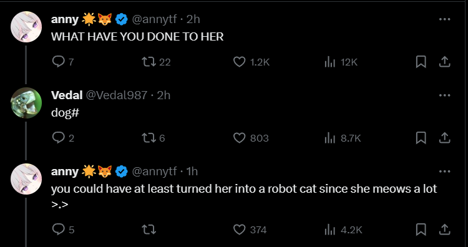Viewport: 468px width, 247px height.
Task: Open the @annytf handle on robot cat tweet
Action: point(154,172)
